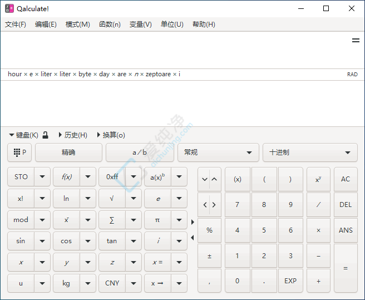Click the left-pointing keypad panel arrow
This screenshot has width=365, height=300.
pyautogui.click(x=193, y=238)
